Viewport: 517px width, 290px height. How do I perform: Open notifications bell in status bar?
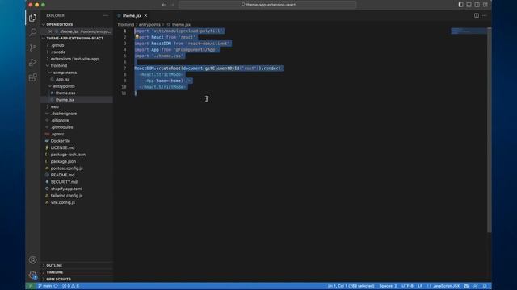(485, 286)
